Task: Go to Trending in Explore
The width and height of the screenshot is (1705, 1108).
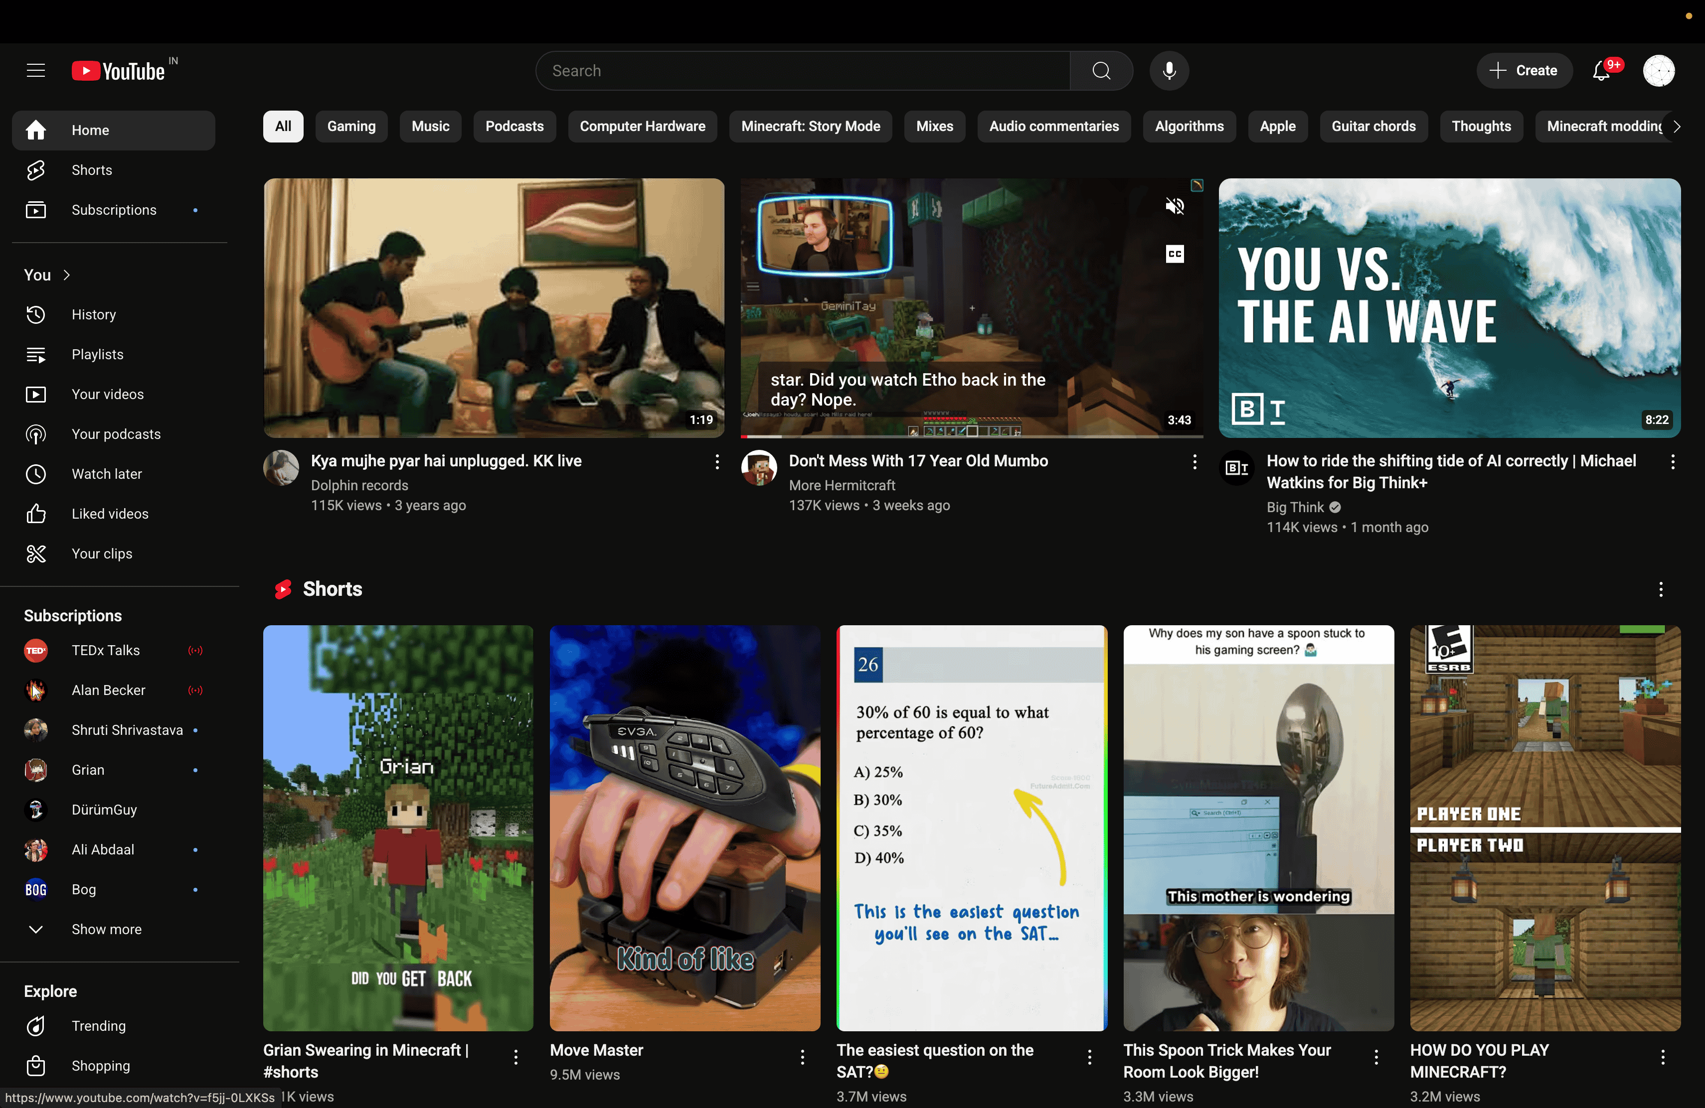Action: (x=98, y=1026)
